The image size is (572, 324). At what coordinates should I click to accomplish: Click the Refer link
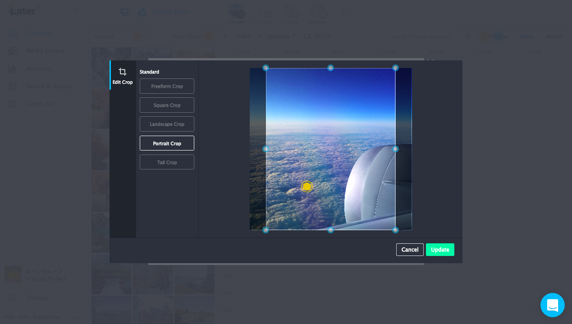tap(23, 317)
